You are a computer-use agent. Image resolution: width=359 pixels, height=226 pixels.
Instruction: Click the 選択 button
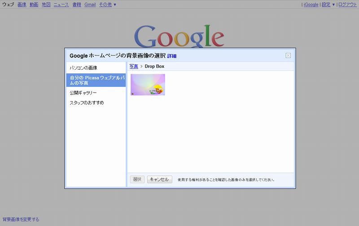pyautogui.click(x=137, y=179)
